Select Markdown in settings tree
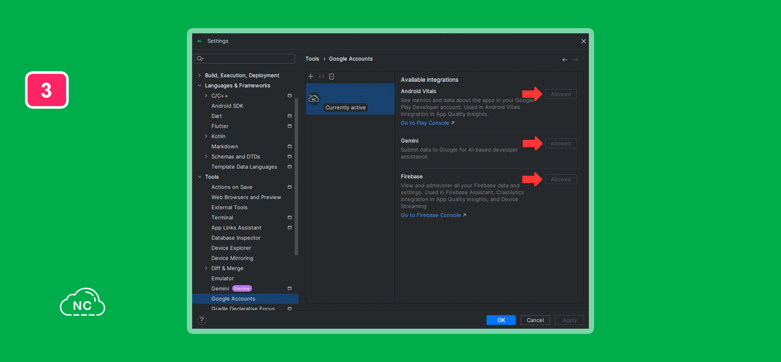 [x=224, y=147]
